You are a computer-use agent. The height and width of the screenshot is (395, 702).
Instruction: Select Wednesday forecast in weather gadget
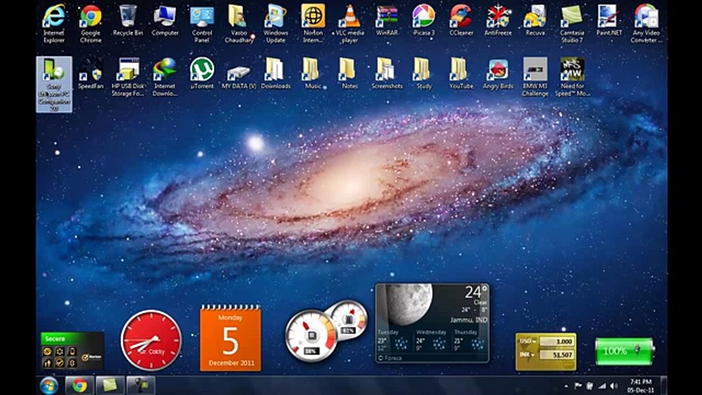click(431, 340)
